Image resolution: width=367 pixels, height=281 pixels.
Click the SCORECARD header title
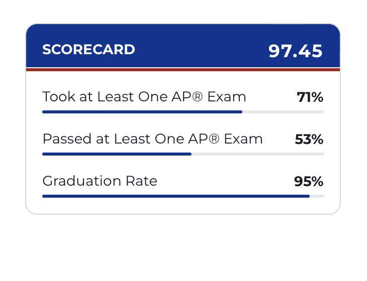pyautogui.click(x=88, y=50)
